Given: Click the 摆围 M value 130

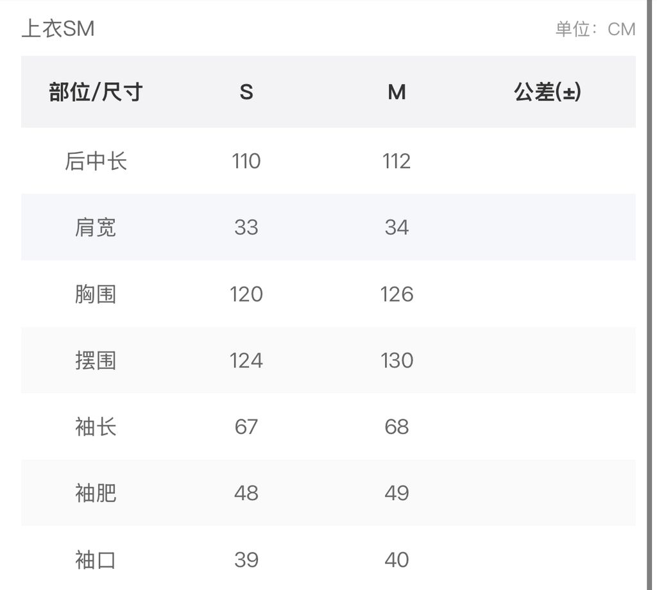Looking at the screenshot, I should (x=397, y=360).
